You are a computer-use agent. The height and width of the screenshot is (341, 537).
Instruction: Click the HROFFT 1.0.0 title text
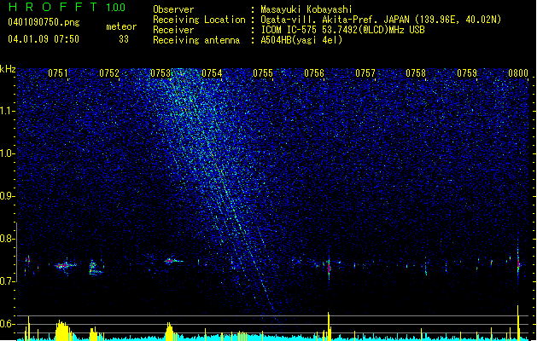coord(67,7)
